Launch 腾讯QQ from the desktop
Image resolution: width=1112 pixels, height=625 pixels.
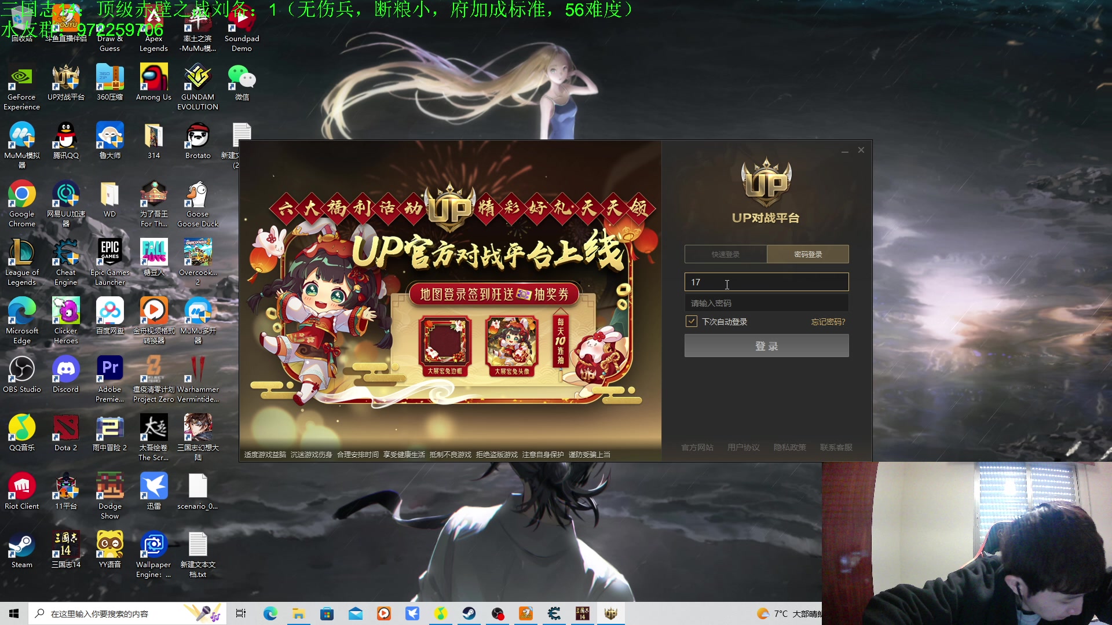[66, 141]
